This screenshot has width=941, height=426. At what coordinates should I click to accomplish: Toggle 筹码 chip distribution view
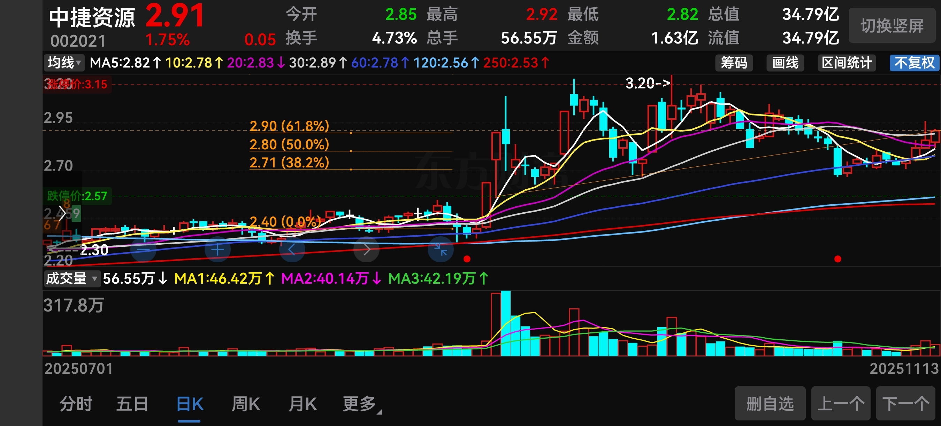click(734, 63)
